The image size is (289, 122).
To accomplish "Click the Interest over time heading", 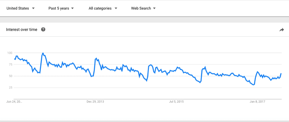I will [22, 30].
